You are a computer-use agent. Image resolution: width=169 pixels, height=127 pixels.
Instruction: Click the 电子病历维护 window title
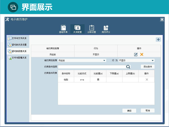point(19,19)
